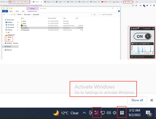Screen dimensions: 156x119
Task: Open the Astrill hamburger menu
Action: [132, 29]
